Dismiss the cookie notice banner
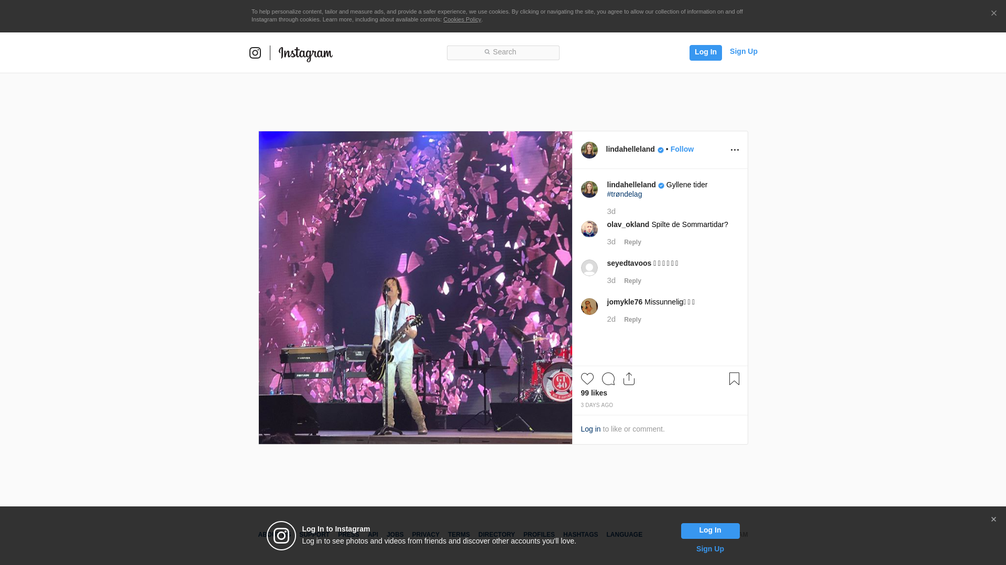 pyautogui.click(x=993, y=14)
